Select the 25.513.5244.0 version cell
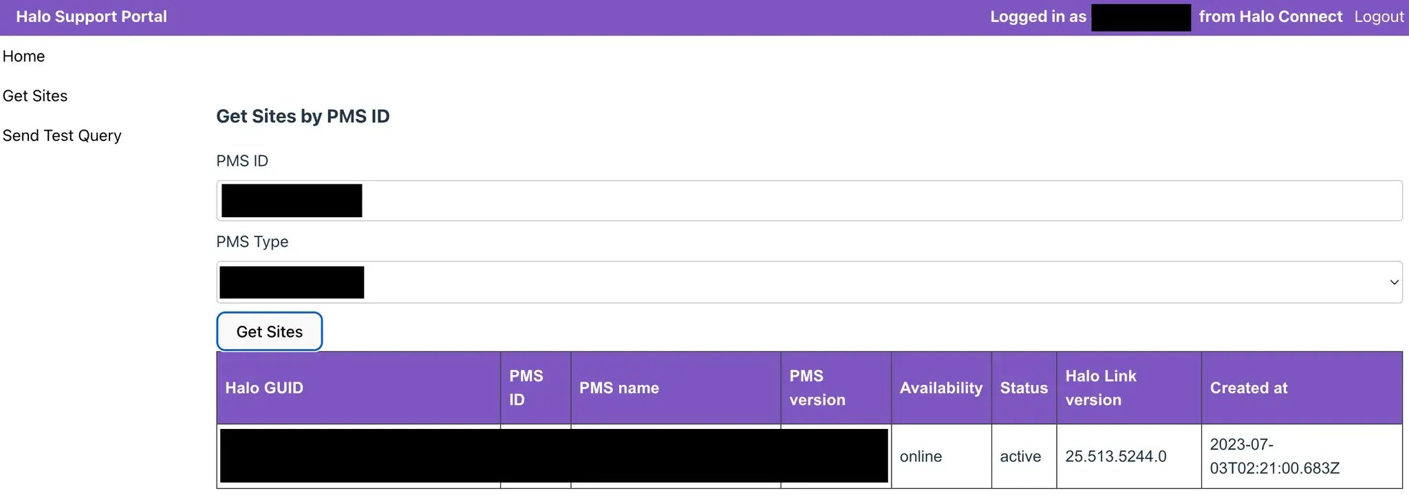The image size is (1409, 495). click(1129, 456)
